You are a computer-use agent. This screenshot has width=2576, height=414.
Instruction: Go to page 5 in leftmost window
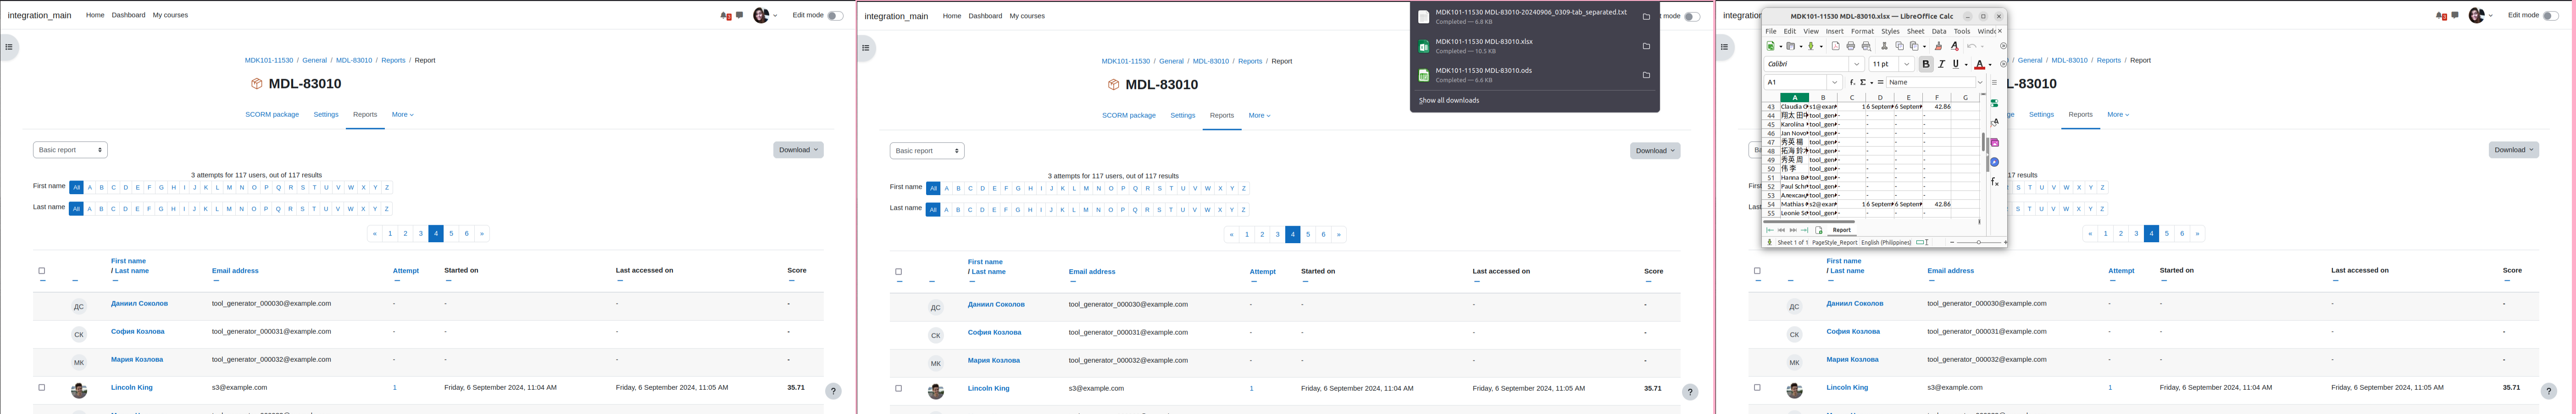coord(451,234)
